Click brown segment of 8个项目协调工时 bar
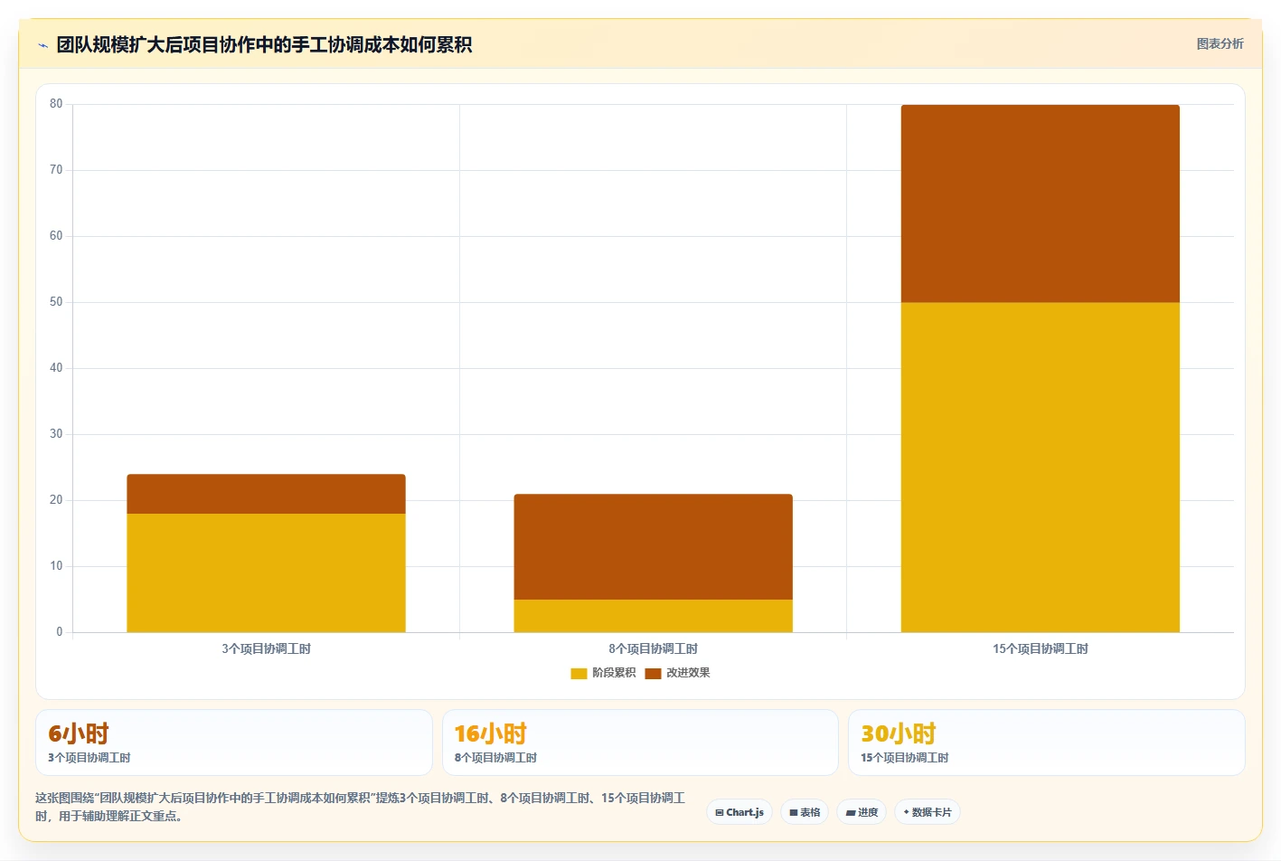The image size is (1281, 861). click(653, 546)
